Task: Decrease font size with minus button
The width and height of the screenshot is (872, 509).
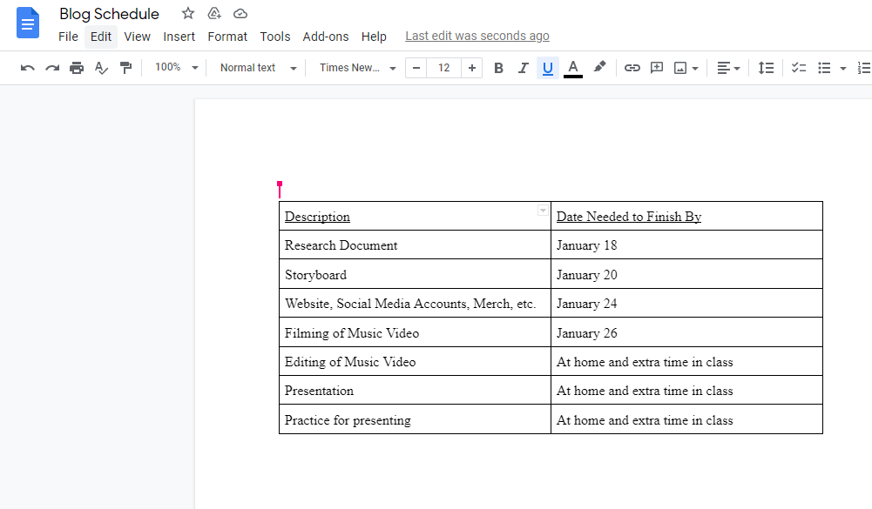Action: 416,68
